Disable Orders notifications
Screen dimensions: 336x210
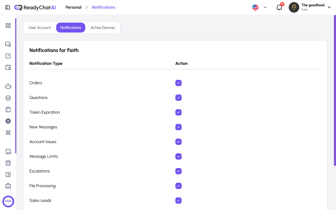[178, 83]
